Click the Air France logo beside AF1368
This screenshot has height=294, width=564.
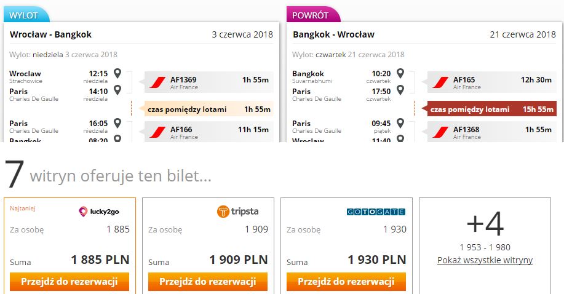click(x=440, y=132)
